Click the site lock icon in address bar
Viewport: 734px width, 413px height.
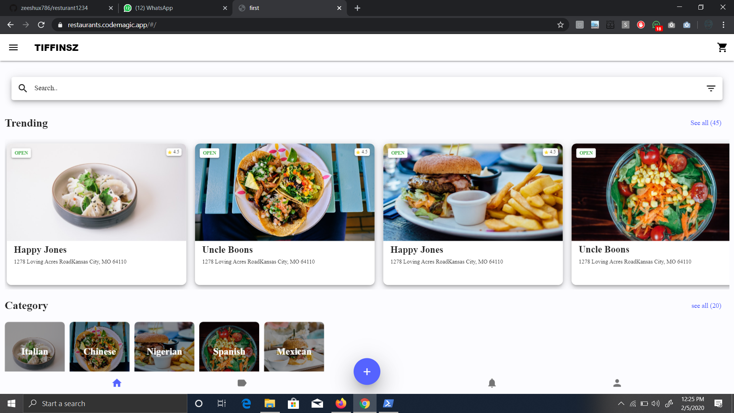60,25
